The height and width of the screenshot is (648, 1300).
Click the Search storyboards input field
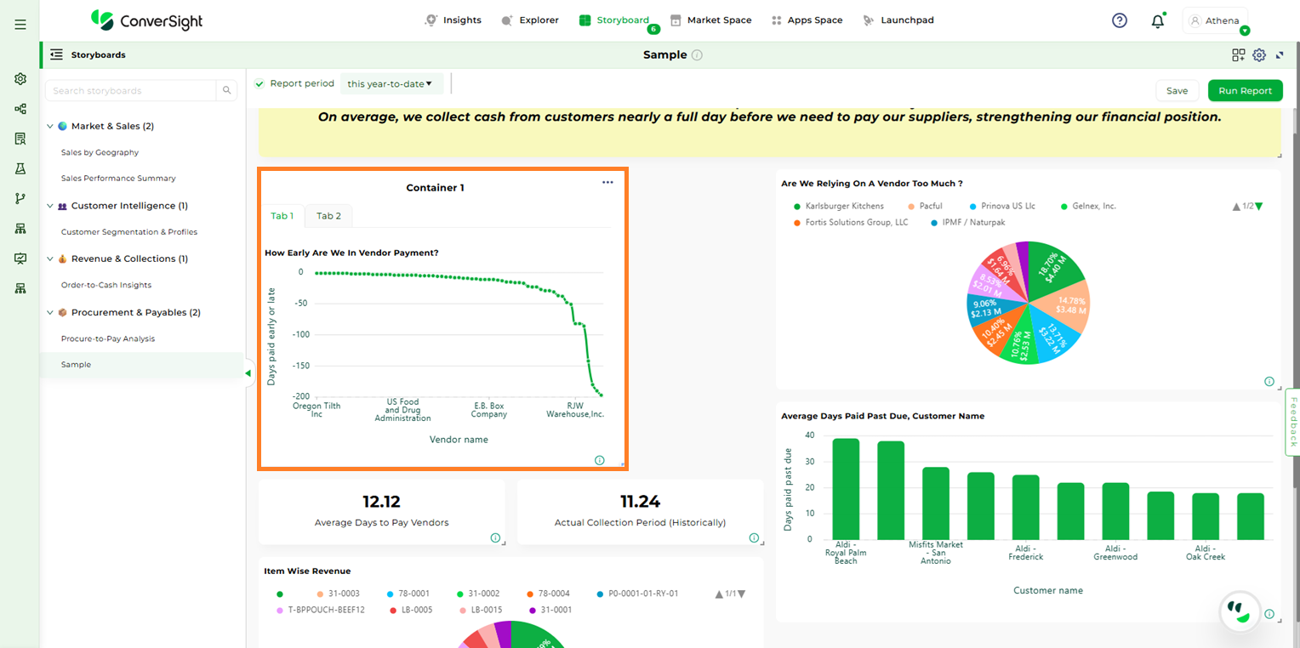point(132,91)
